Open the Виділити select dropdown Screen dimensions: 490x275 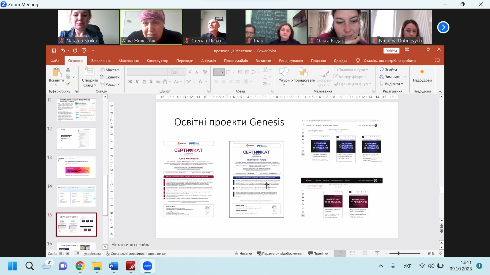(x=392, y=84)
